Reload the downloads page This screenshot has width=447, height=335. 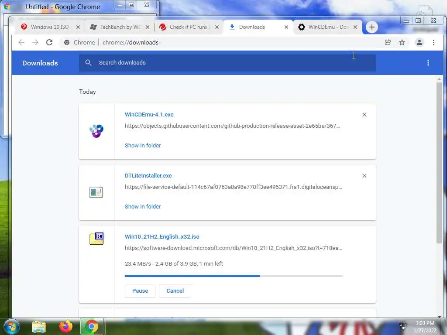coord(49,42)
